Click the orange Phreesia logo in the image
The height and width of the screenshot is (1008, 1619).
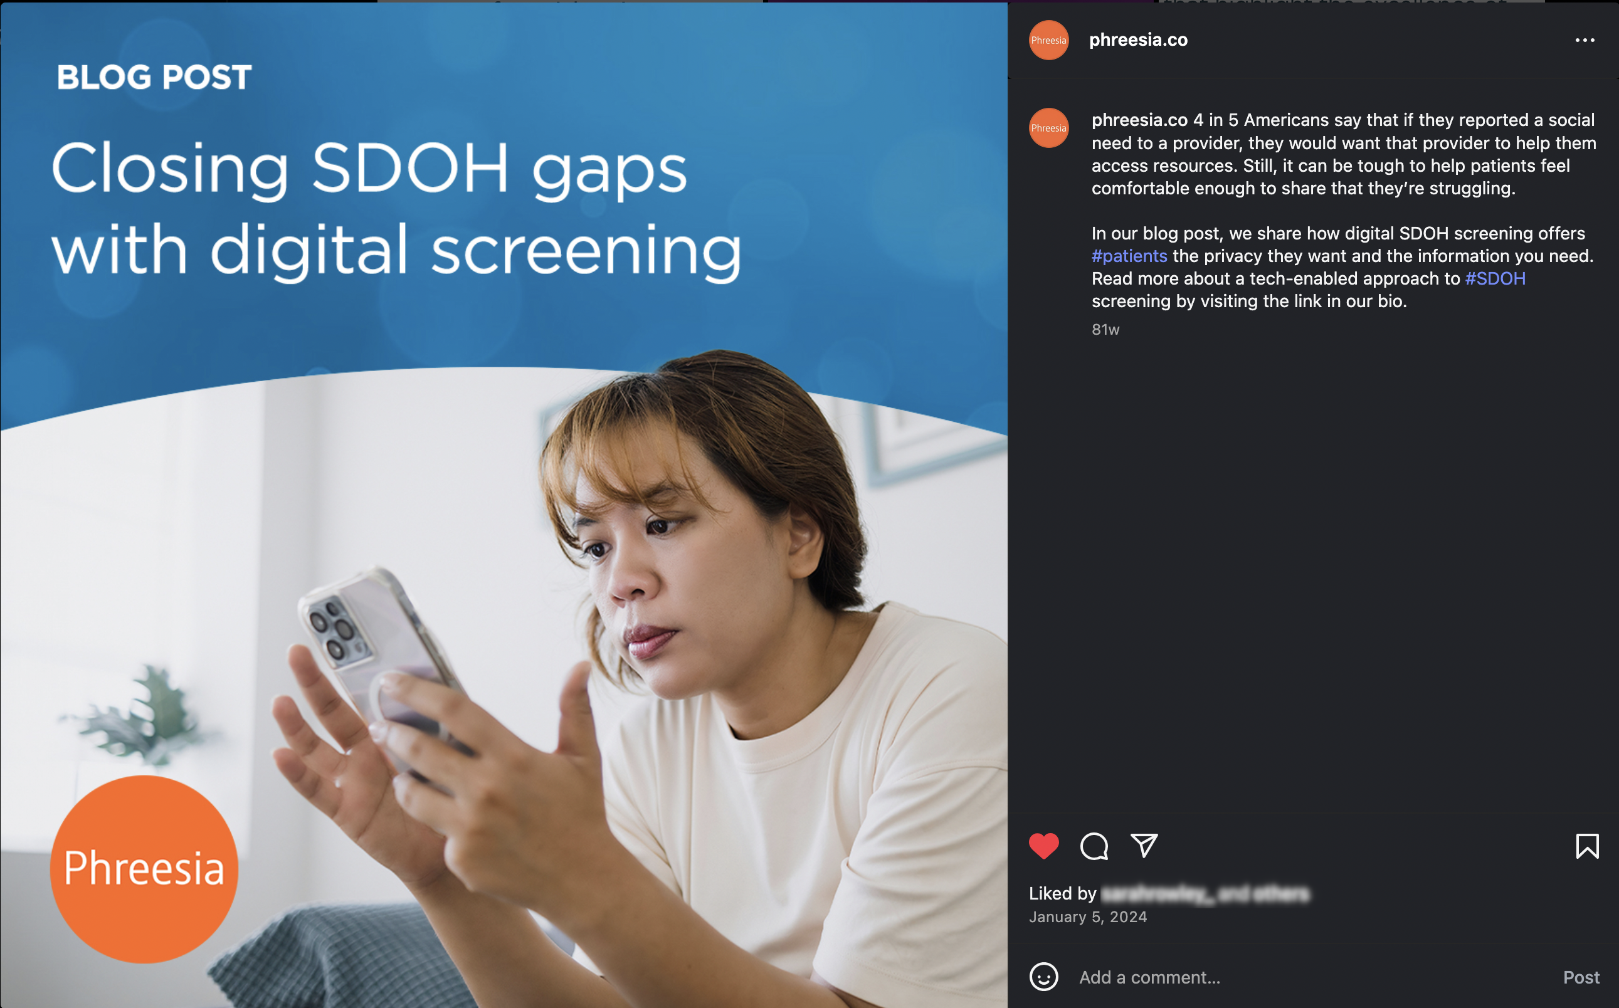pos(144,869)
